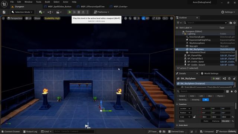
Task: Open the rotation snap value 45° menu
Action: [147, 18]
